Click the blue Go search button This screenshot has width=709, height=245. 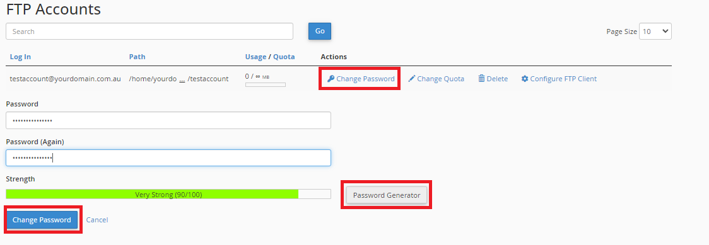click(x=320, y=31)
